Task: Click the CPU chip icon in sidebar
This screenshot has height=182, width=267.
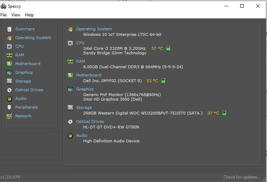Action: pyautogui.click(x=9, y=47)
